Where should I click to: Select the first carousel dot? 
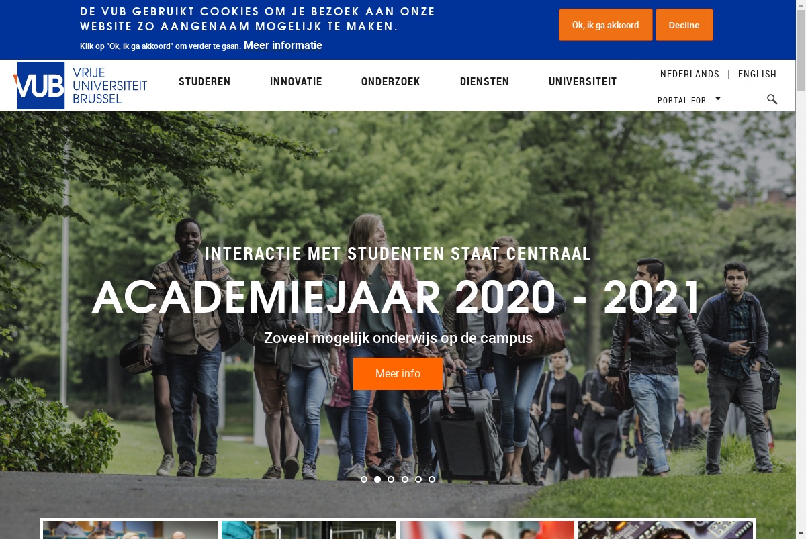tap(364, 479)
